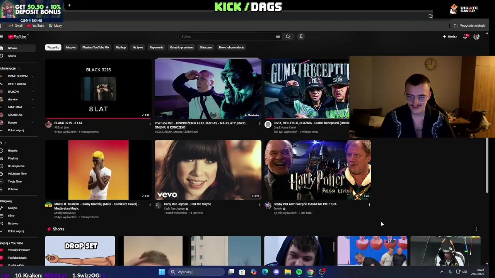
Task: Click Trojtek channel avatar
Action: pyautogui.click(x=268, y=205)
